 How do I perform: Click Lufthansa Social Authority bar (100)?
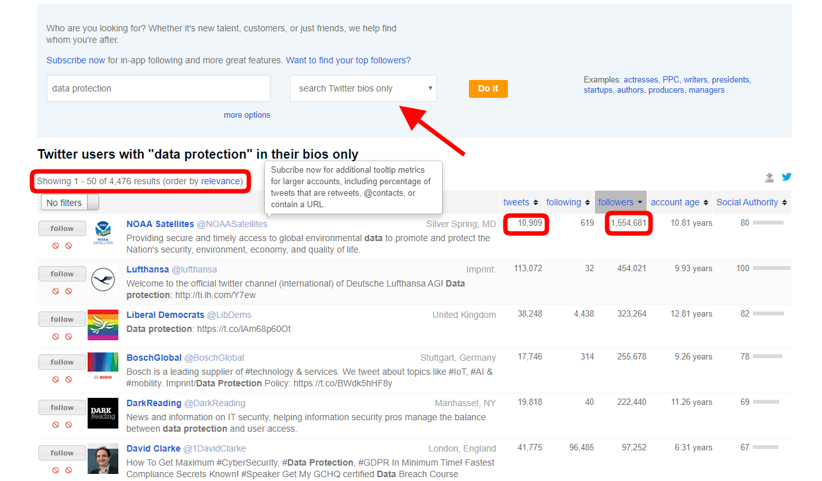(x=771, y=269)
